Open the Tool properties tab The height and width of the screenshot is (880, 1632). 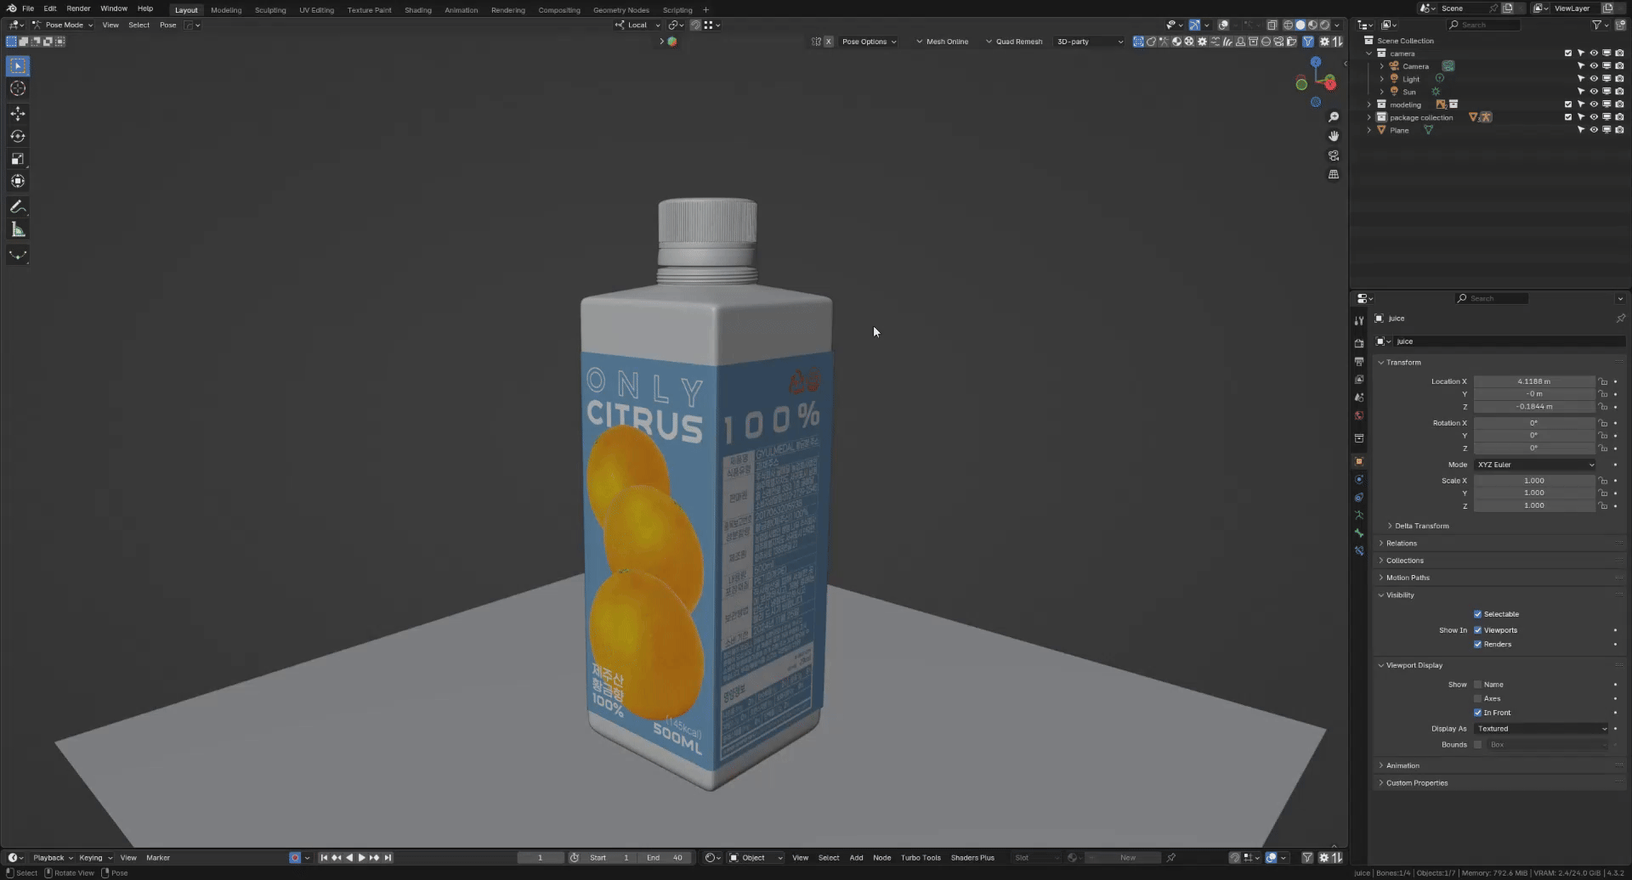1359,320
